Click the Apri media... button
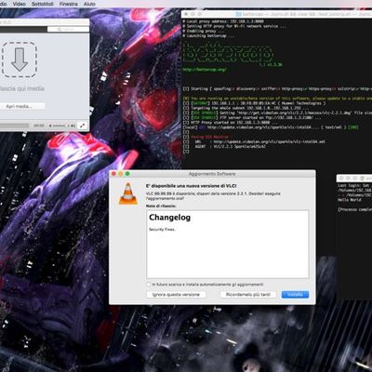This screenshot has height=372, width=372. point(20,106)
